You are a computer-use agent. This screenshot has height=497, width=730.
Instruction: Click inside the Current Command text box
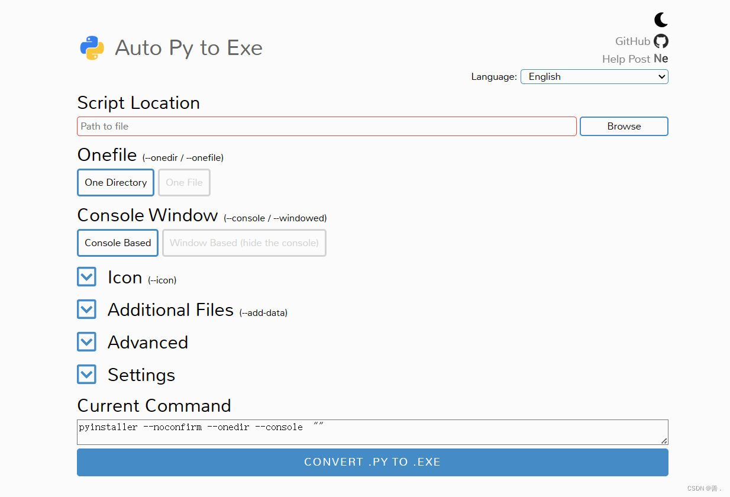click(x=373, y=432)
